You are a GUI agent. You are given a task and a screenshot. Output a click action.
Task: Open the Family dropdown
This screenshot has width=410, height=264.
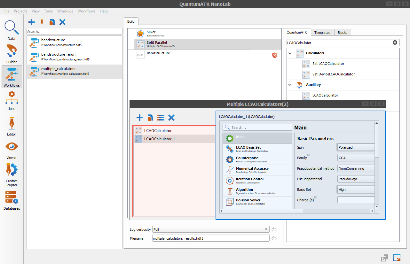(356, 158)
